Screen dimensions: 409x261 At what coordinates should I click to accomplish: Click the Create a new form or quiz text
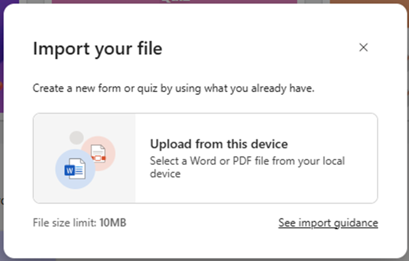click(173, 89)
